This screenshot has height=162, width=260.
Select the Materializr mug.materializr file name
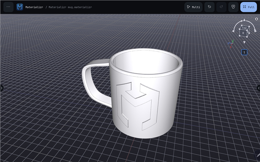70,7
